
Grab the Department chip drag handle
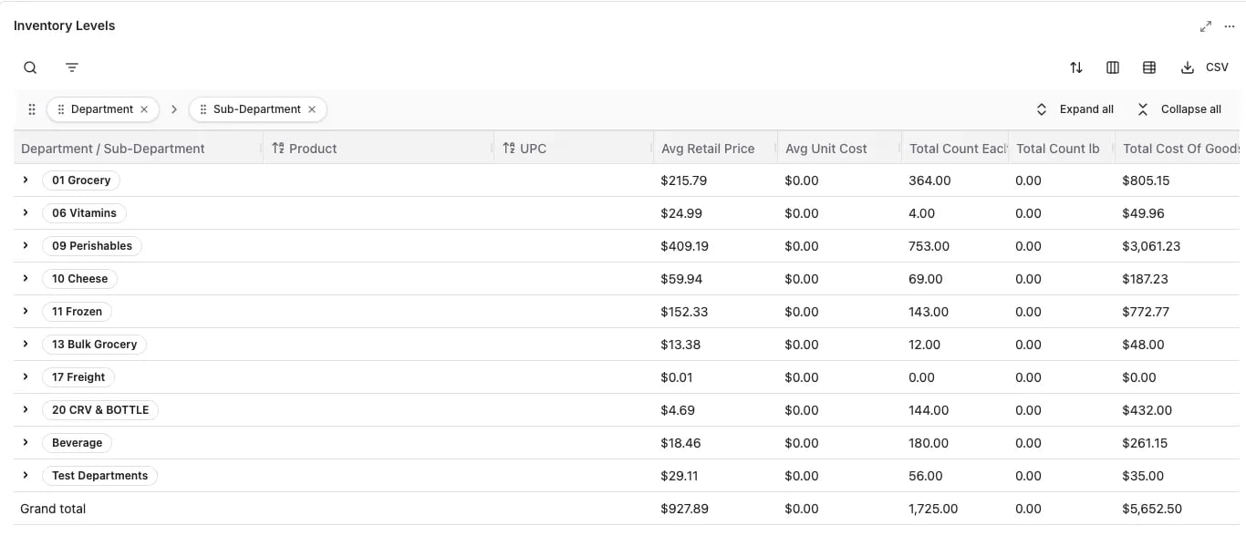[x=61, y=109]
